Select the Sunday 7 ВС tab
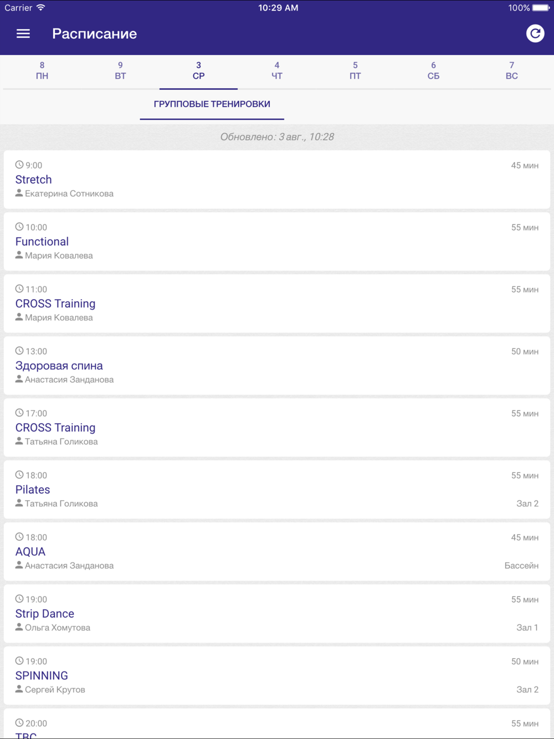 click(512, 71)
